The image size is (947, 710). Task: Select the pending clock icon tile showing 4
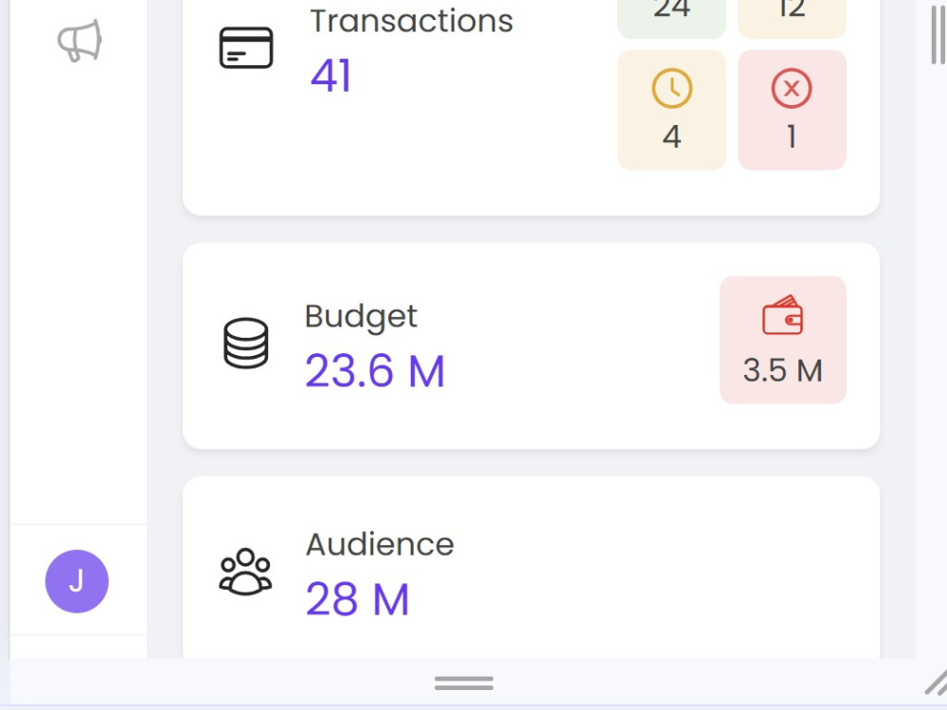671,110
